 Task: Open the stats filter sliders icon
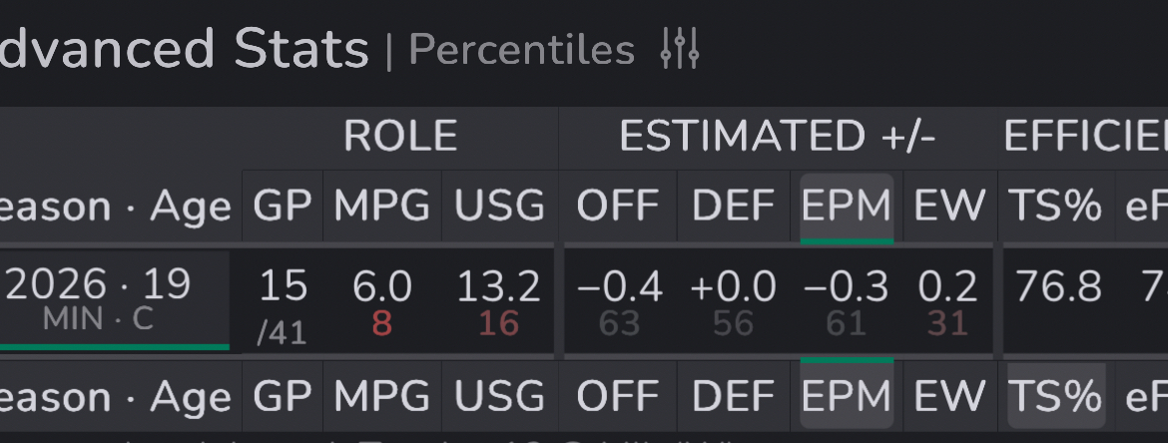[x=680, y=49]
